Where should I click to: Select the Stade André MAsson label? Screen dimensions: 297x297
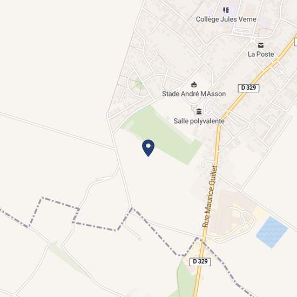(x=194, y=94)
